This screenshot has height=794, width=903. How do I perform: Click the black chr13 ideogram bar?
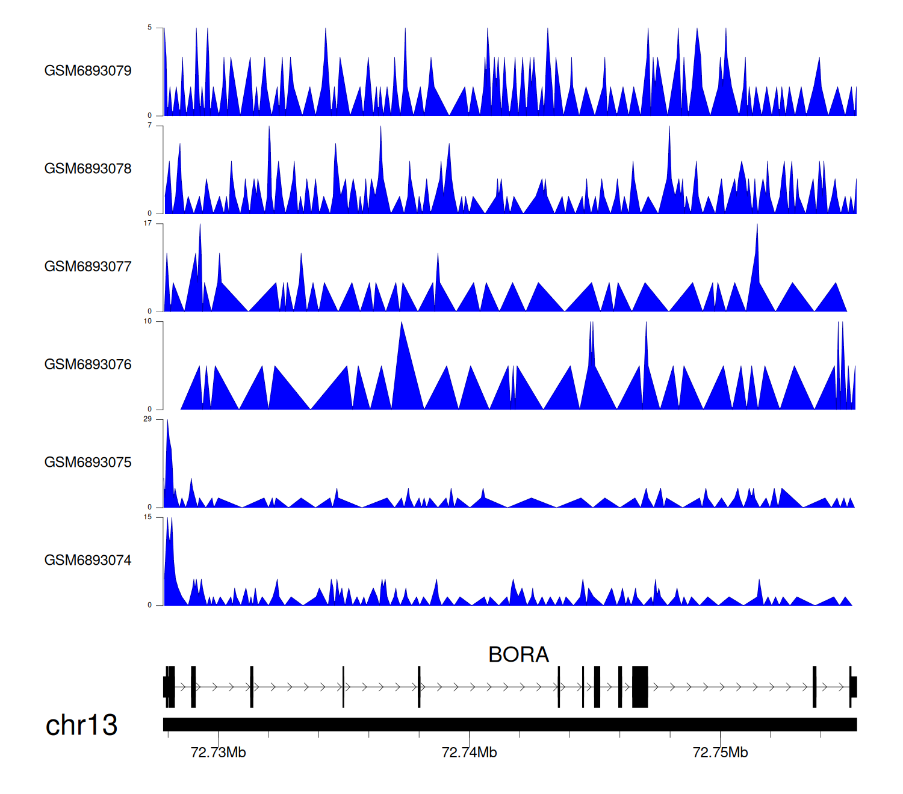509,724
